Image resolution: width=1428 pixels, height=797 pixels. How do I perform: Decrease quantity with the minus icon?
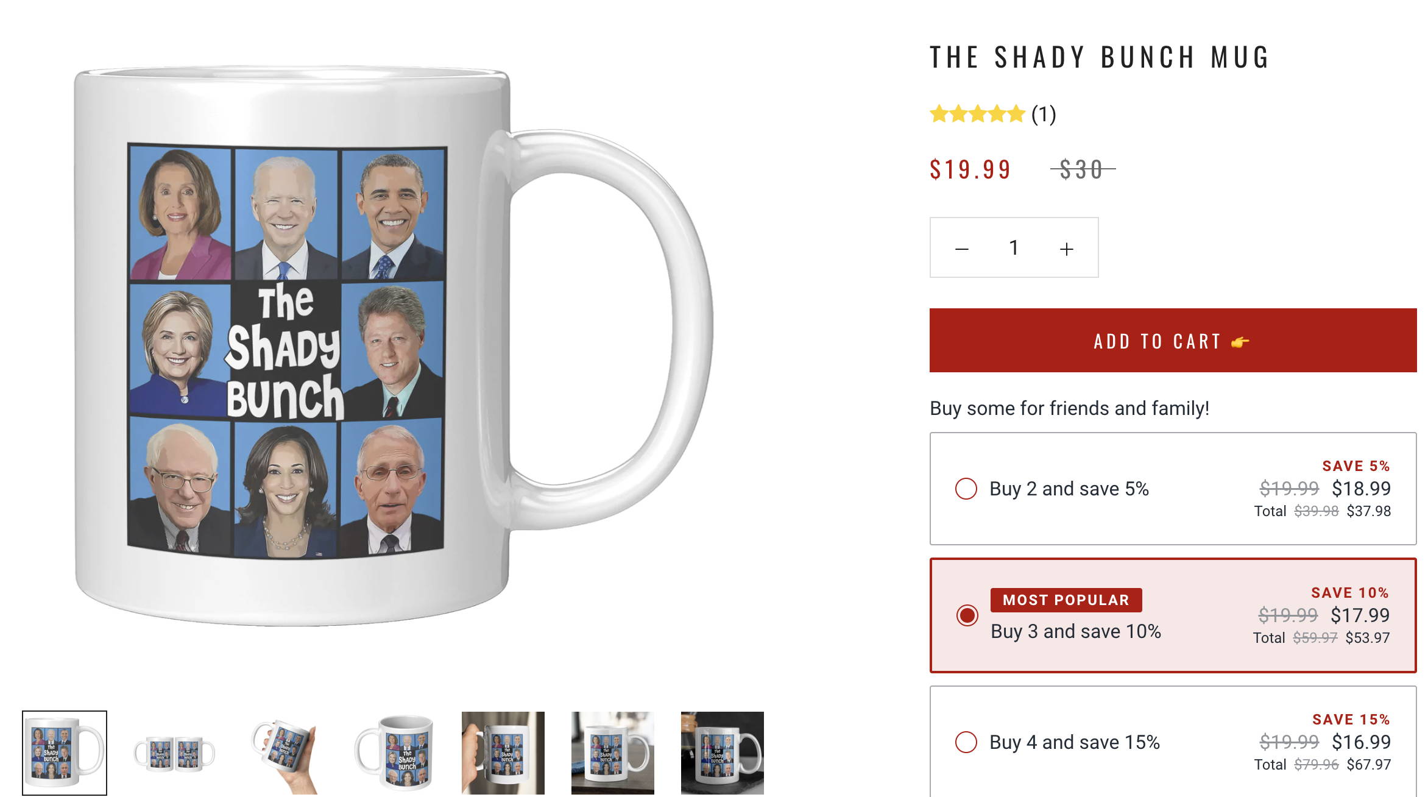[x=961, y=249]
